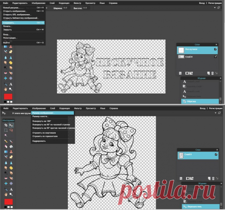
Task: Toggle Слой 0 checkbox in the single-layer panel
Action: [x=216, y=154]
